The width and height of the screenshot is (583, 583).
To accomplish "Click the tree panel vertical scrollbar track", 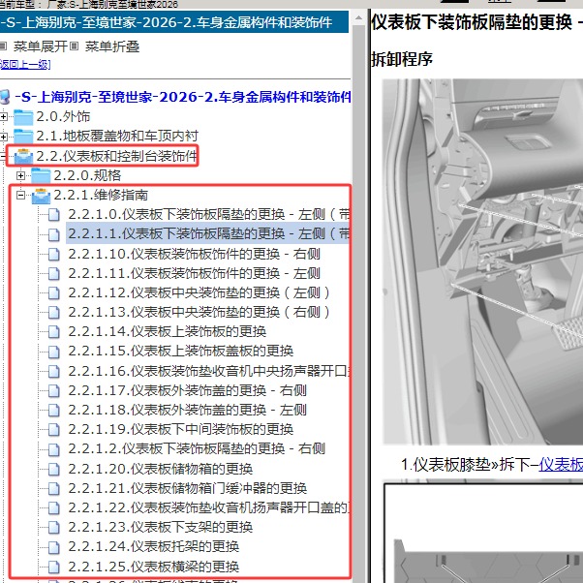I will (x=358, y=303).
